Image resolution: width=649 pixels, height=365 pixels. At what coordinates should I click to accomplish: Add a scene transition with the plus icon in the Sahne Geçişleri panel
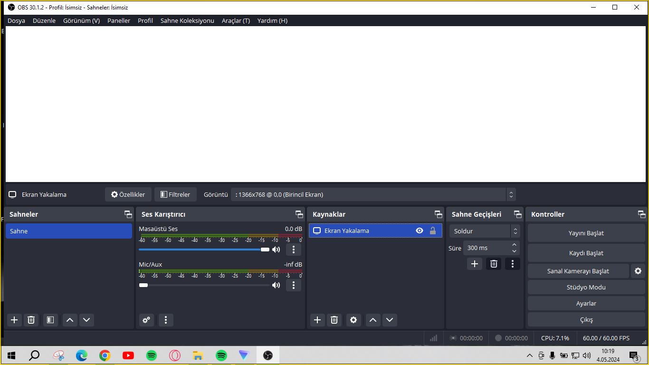pyautogui.click(x=475, y=264)
